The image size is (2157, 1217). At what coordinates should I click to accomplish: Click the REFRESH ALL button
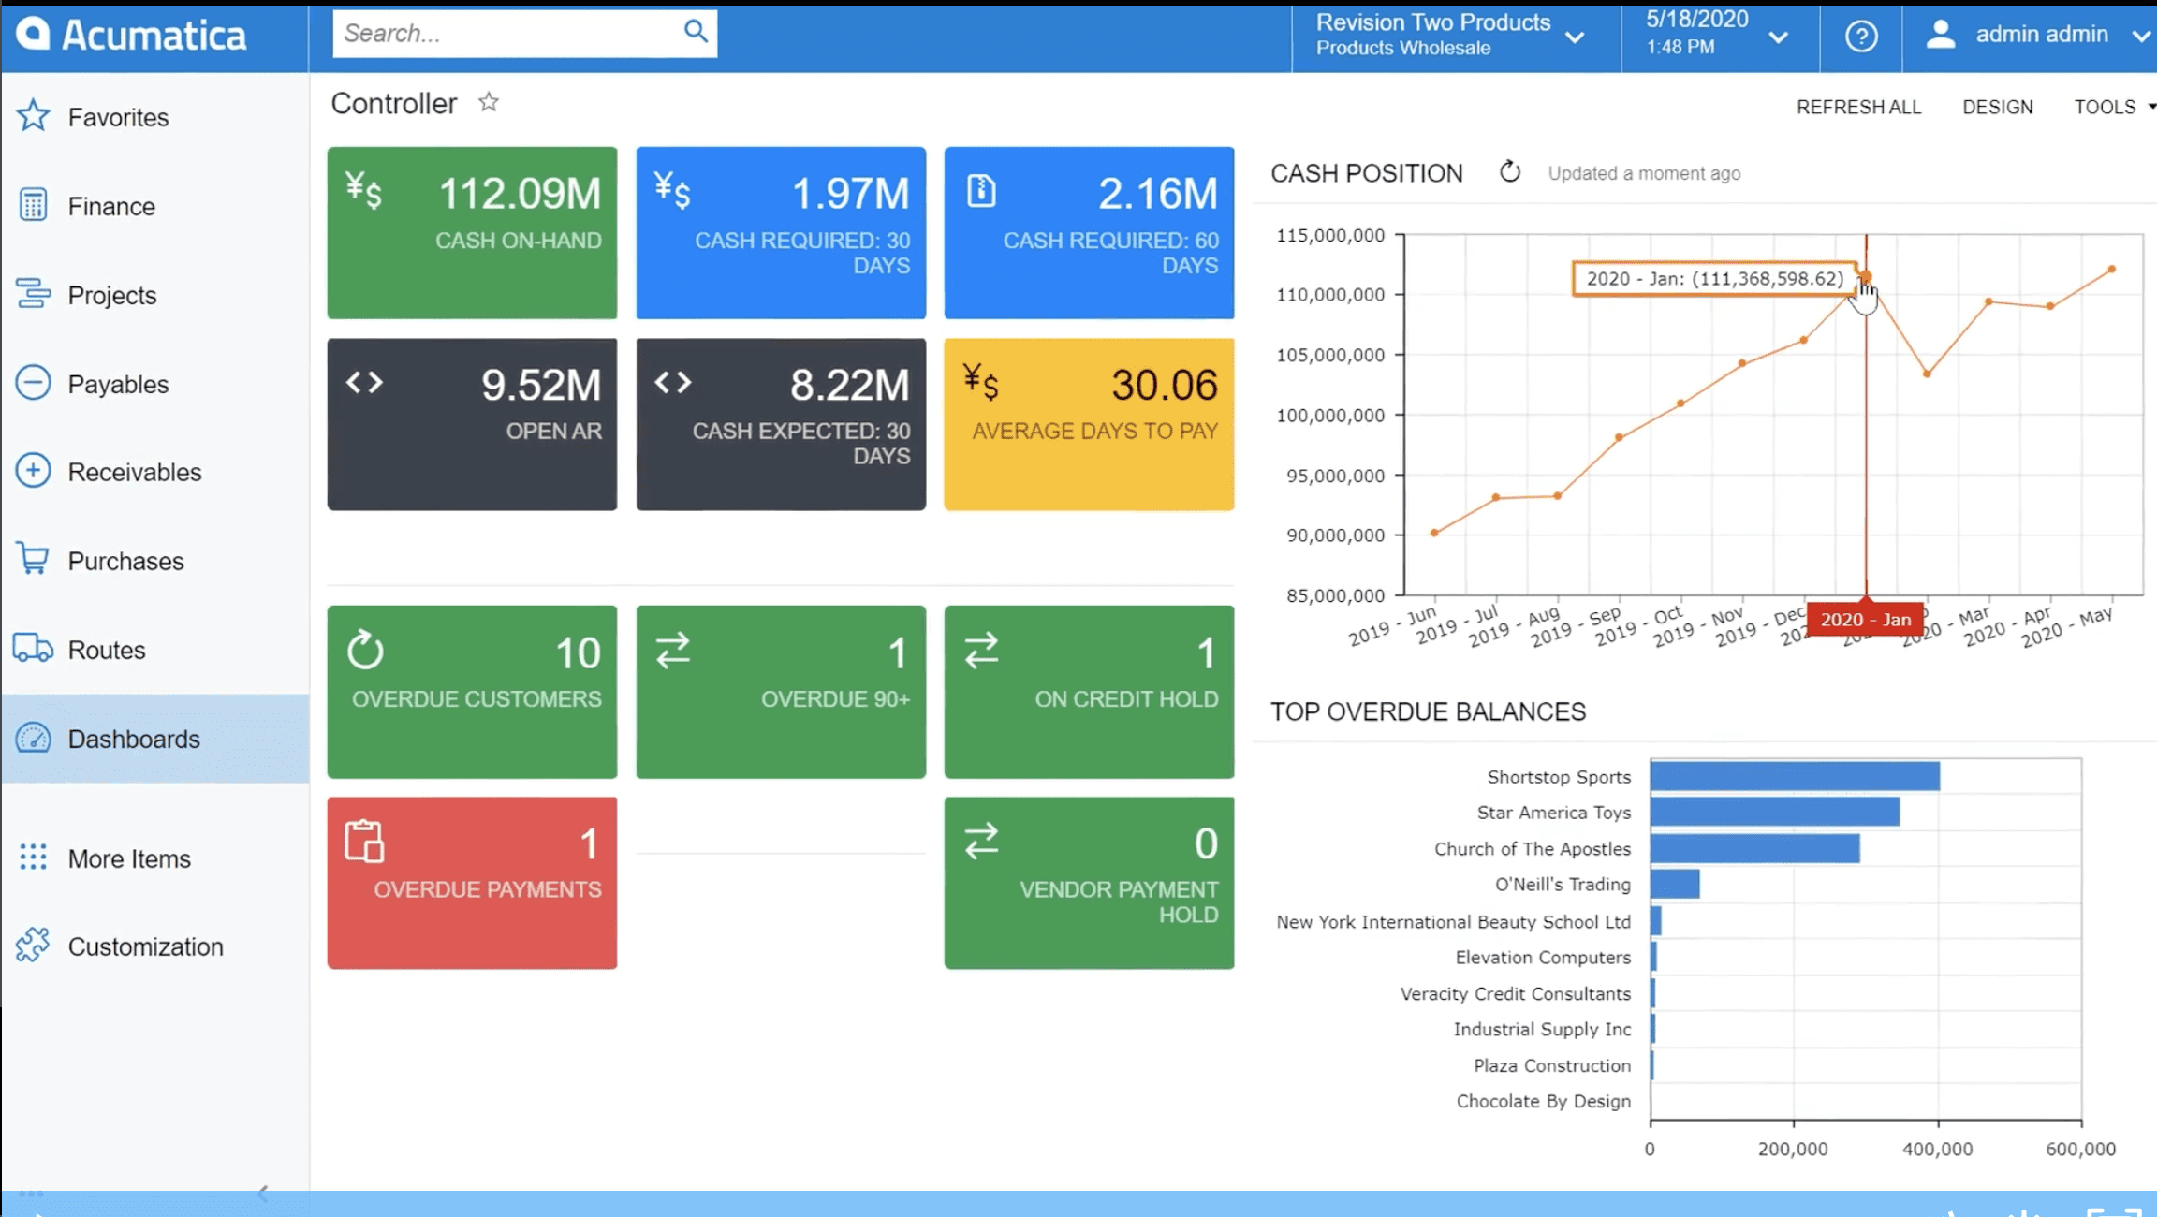click(x=1858, y=107)
